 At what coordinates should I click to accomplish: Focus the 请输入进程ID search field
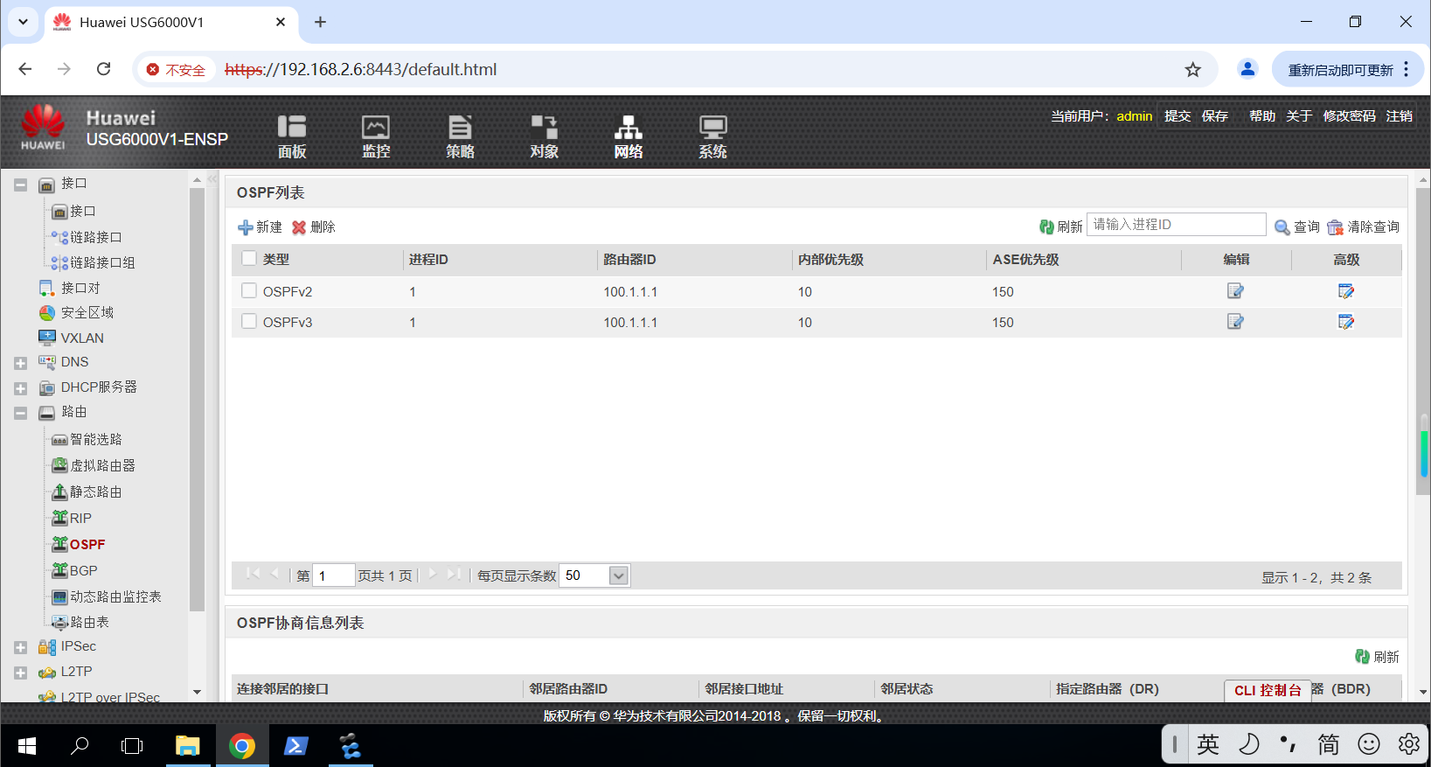click(1176, 225)
